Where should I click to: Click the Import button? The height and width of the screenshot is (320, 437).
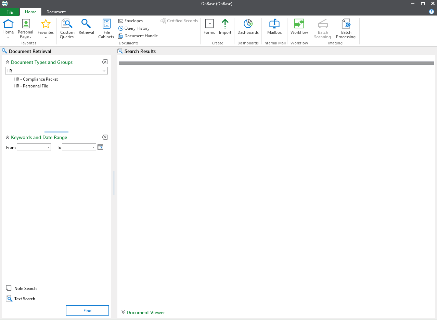[x=225, y=27]
